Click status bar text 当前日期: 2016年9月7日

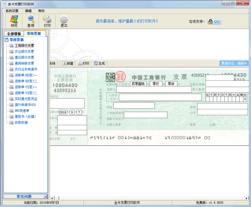pos(41,203)
